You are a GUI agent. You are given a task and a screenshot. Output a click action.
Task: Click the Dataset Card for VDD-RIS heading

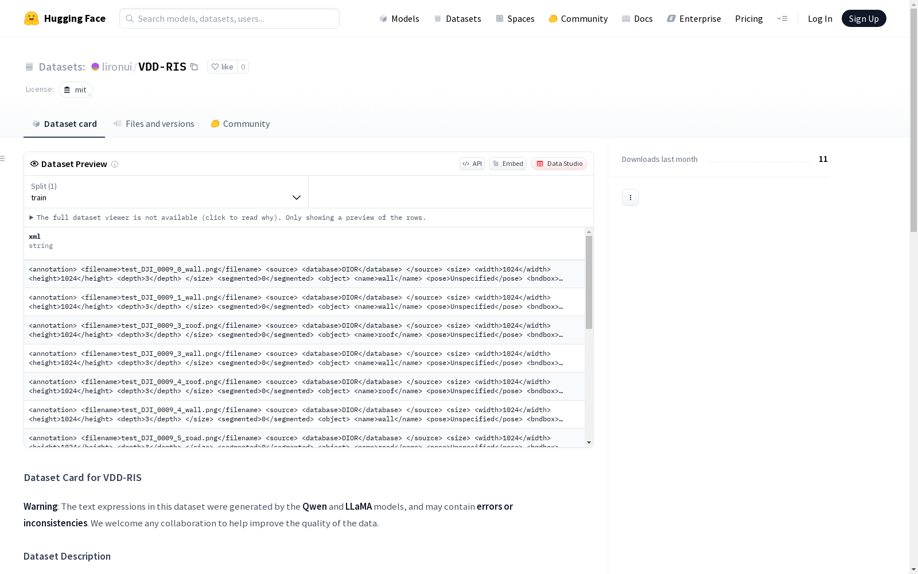pos(83,478)
